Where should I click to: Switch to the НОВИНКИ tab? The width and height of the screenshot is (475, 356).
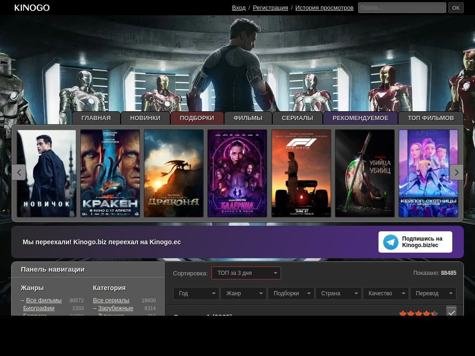pos(145,118)
